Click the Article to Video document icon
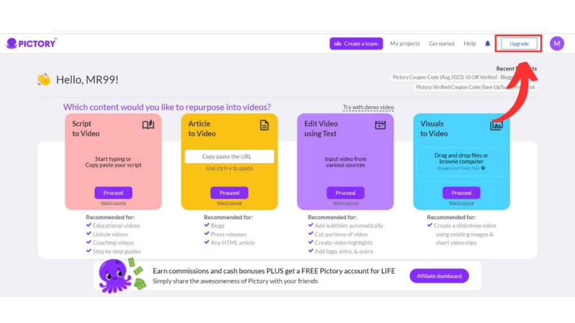The width and height of the screenshot is (575, 323). [264, 125]
